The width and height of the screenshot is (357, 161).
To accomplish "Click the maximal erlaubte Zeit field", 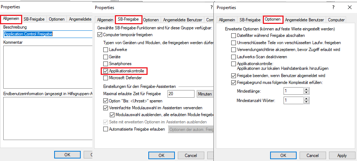I will (x=181, y=94).
